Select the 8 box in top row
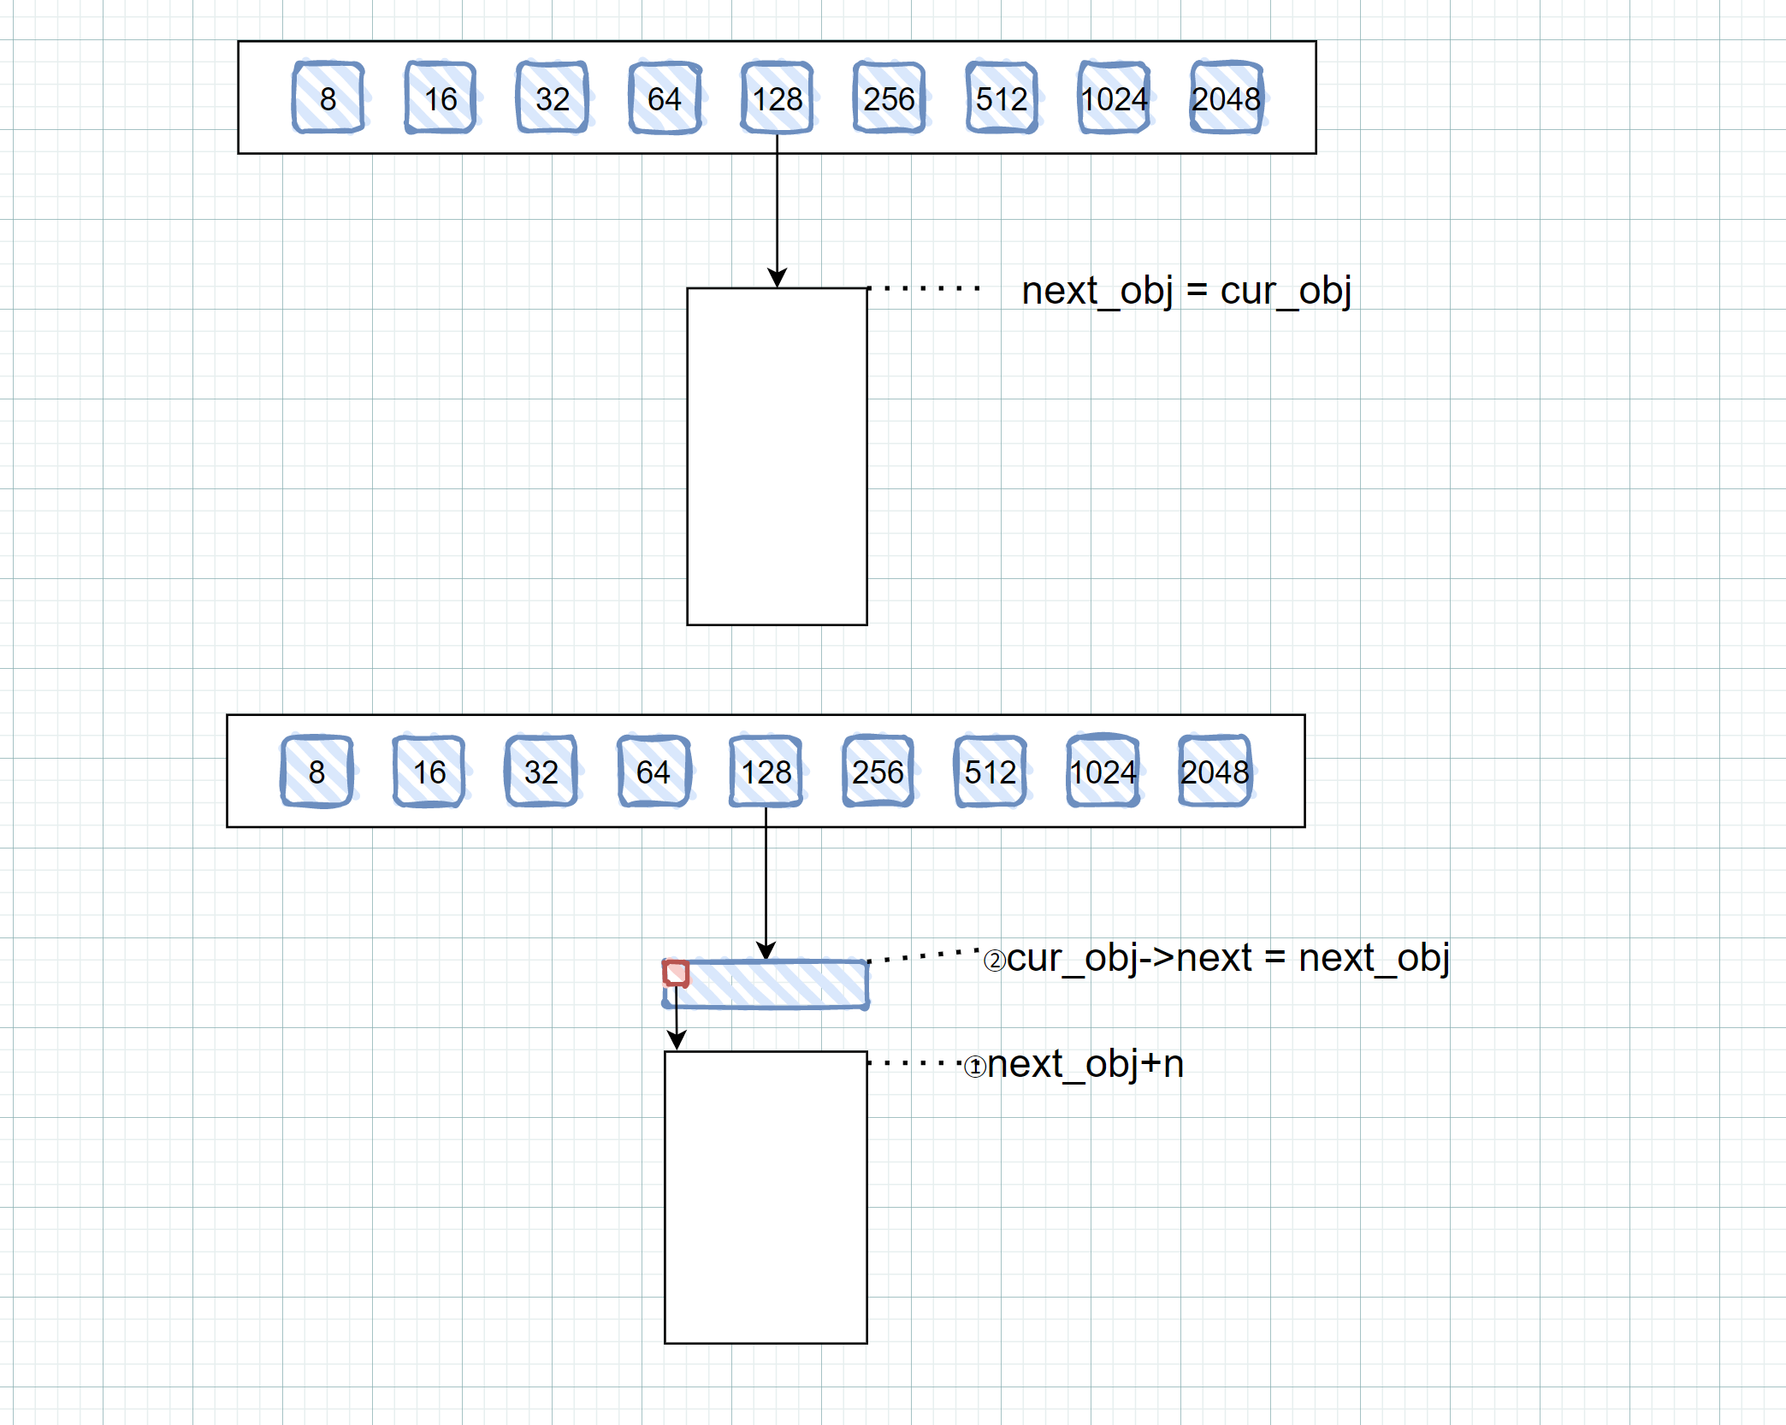 [328, 98]
